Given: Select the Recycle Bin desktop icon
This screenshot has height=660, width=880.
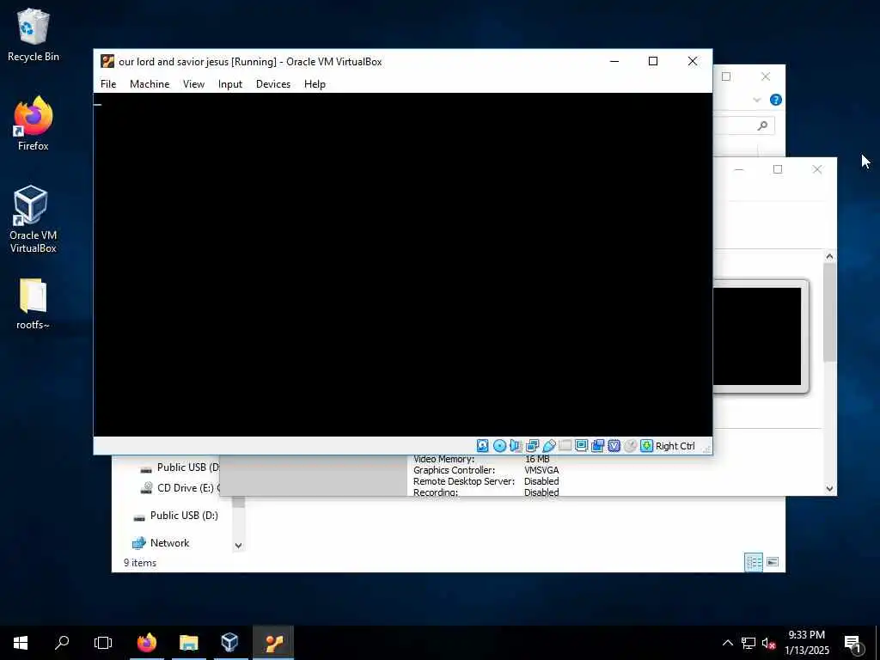Looking at the screenshot, I should (x=34, y=34).
